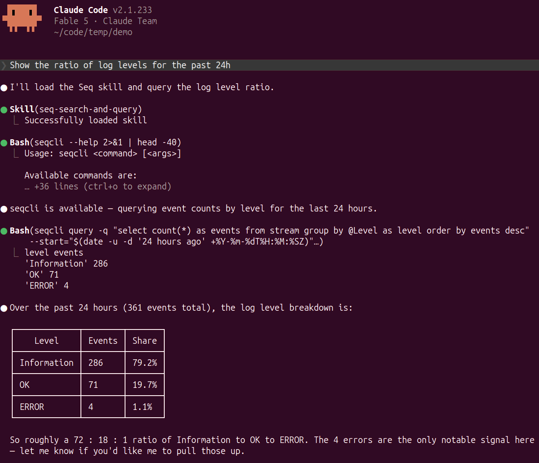Viewport: 539px width, 463px height.
Task: Click the "'ERROR' 4" output row
Action: point(47,286)
